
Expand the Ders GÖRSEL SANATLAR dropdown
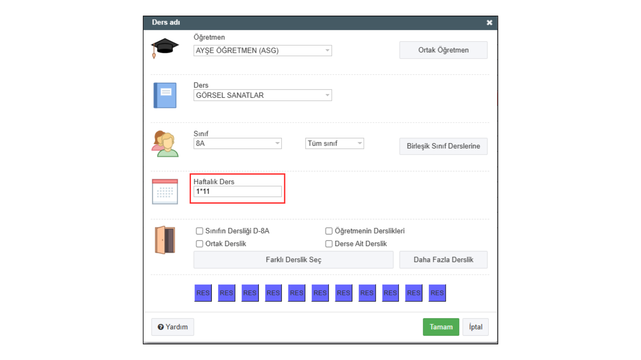[327, 95]
